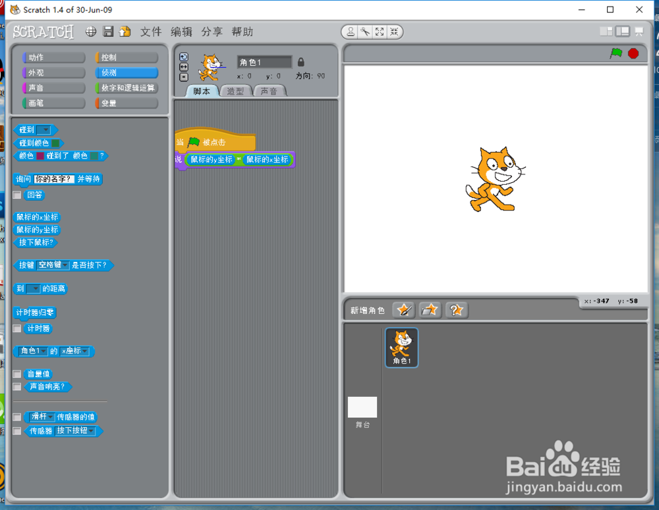The width and height of the screenshot is (659, 510).
Task: Check the 音量值 sensing checkbox
Action: 16,373
